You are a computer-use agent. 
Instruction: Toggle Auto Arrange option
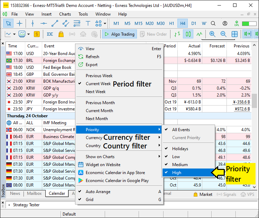click(x=98, y=192)
